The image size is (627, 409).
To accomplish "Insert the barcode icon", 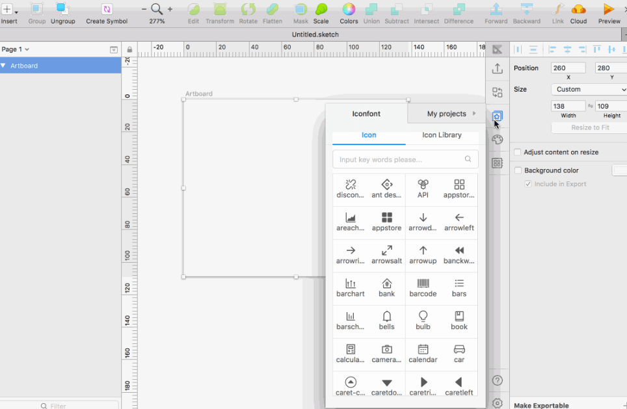I will pos(423,288).
